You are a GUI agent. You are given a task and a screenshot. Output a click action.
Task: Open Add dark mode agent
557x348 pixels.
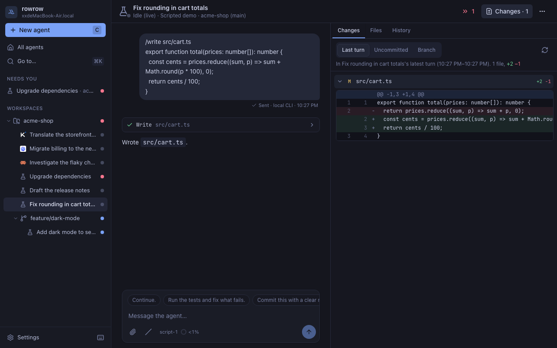pyautogui.click(x=66, y=232)
